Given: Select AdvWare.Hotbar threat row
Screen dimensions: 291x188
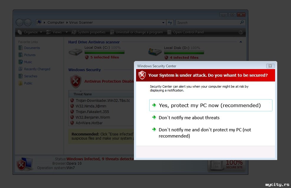Looking at the screenshot, I should [101, 123].
